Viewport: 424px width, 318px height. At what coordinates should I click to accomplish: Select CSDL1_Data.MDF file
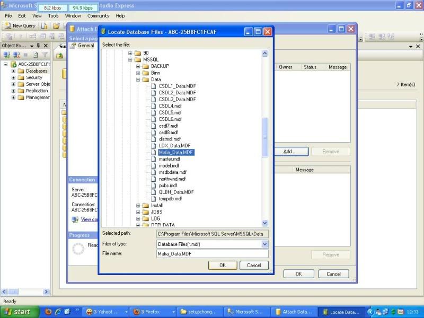(178, 86)
